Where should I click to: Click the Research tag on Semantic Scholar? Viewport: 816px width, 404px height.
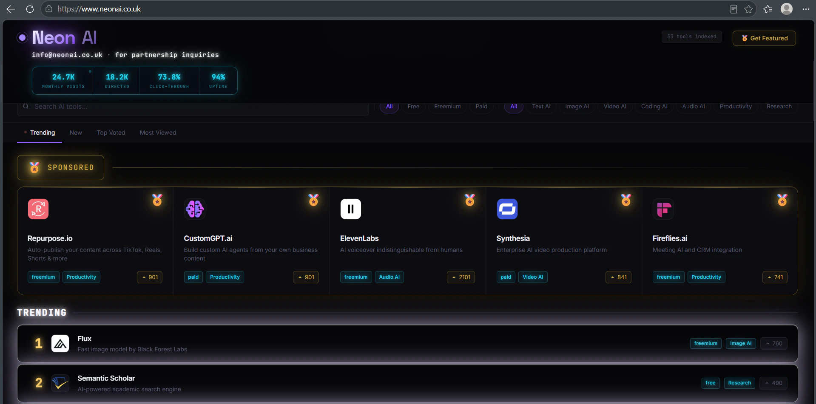[x=739, y=383]
